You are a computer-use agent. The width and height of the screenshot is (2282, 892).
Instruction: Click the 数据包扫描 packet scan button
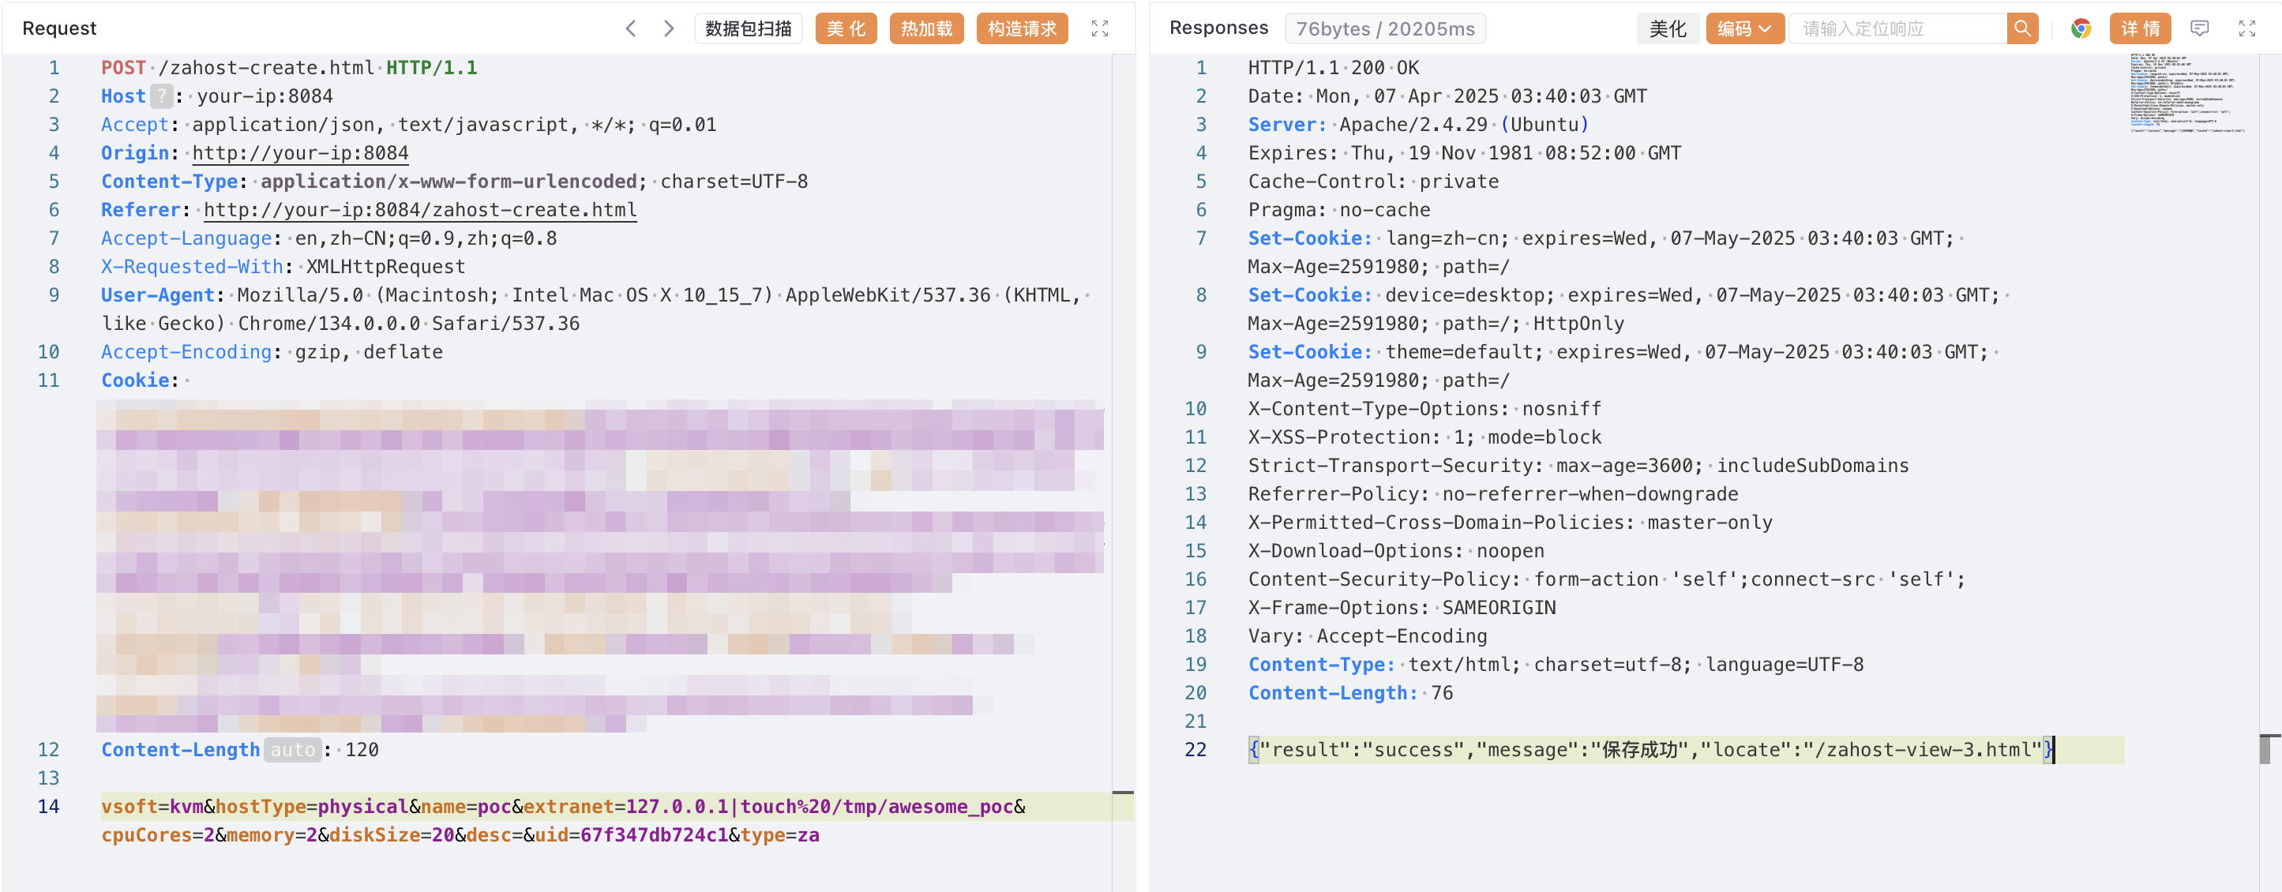click(748, 28)
